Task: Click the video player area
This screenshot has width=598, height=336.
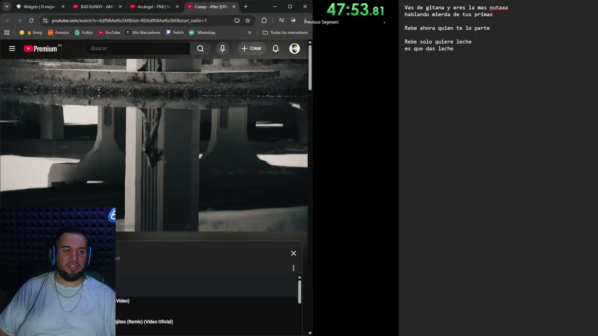Action: click(x=154, y=145)
